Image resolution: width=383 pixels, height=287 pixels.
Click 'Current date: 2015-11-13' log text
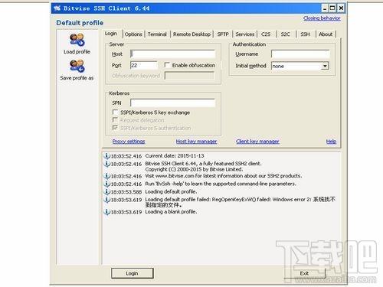[x=175, y=155]
